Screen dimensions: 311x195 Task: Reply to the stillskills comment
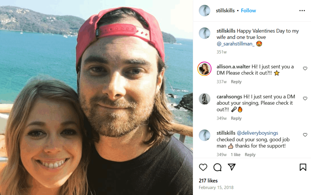coord(250,155)
